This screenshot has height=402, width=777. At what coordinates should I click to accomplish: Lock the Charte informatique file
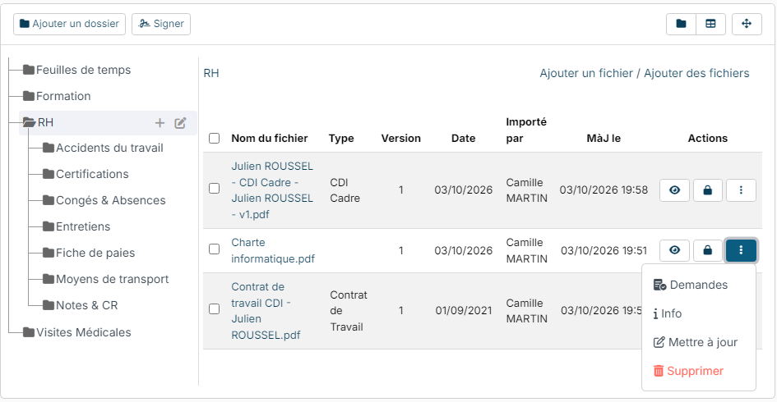click(708, 251)
